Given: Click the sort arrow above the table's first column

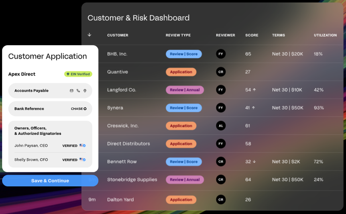Looking at the screenshot, I should pos(90,35).
